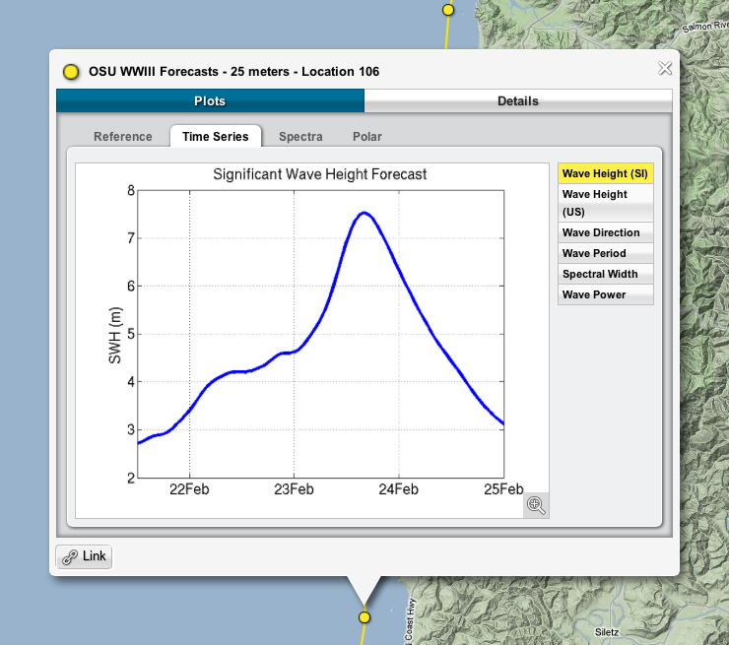Close the forecast popup window
Screen dimensions: 729x645
[665, 68]
